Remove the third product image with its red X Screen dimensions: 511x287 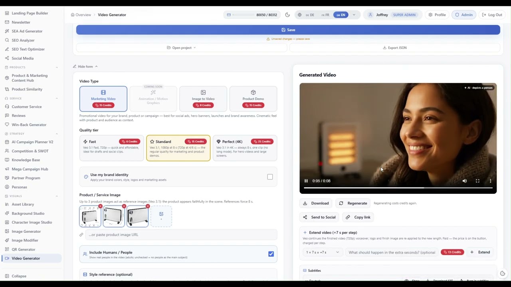coord(148,206)
